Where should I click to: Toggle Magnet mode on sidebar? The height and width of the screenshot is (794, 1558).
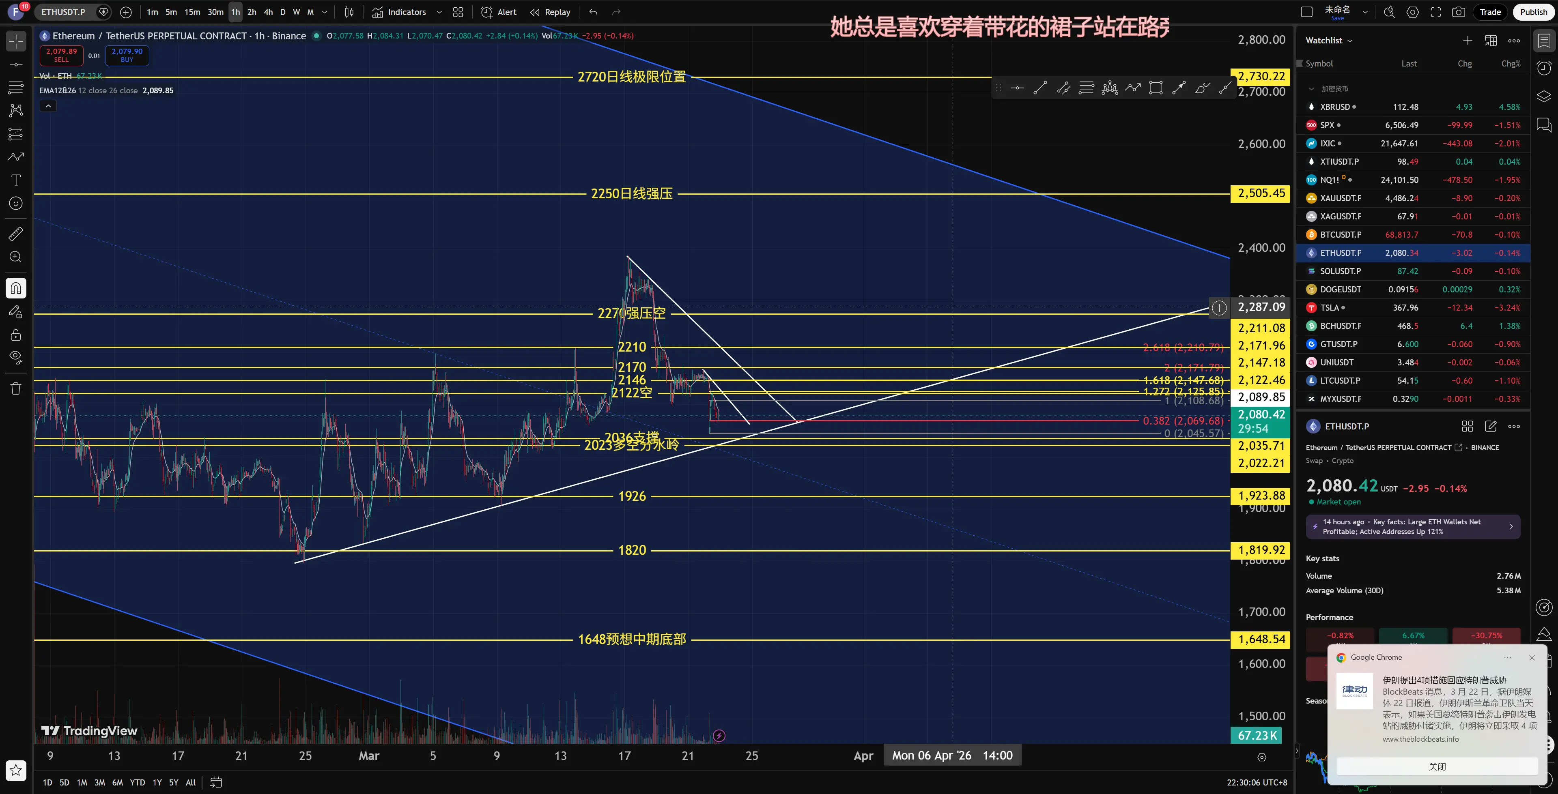(x=16, y=288)
